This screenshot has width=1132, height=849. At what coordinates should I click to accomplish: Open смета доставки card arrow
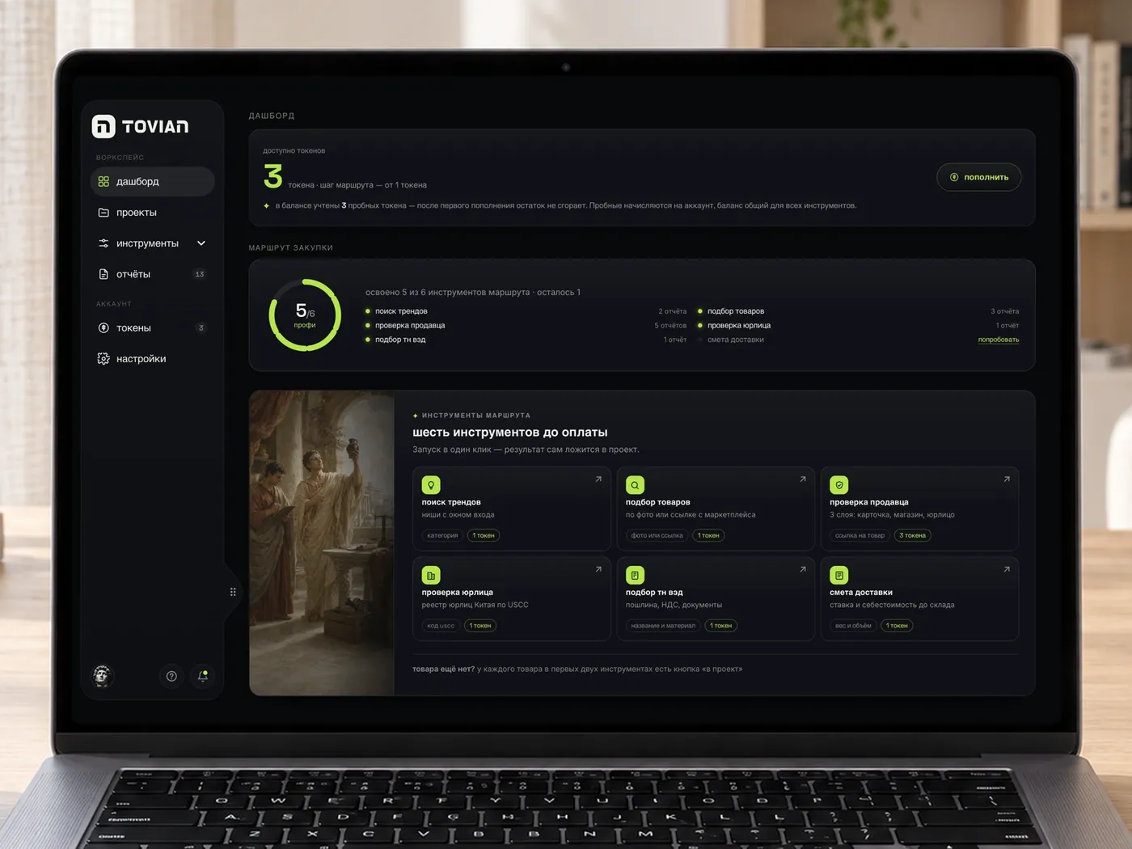pos(1007,569)
